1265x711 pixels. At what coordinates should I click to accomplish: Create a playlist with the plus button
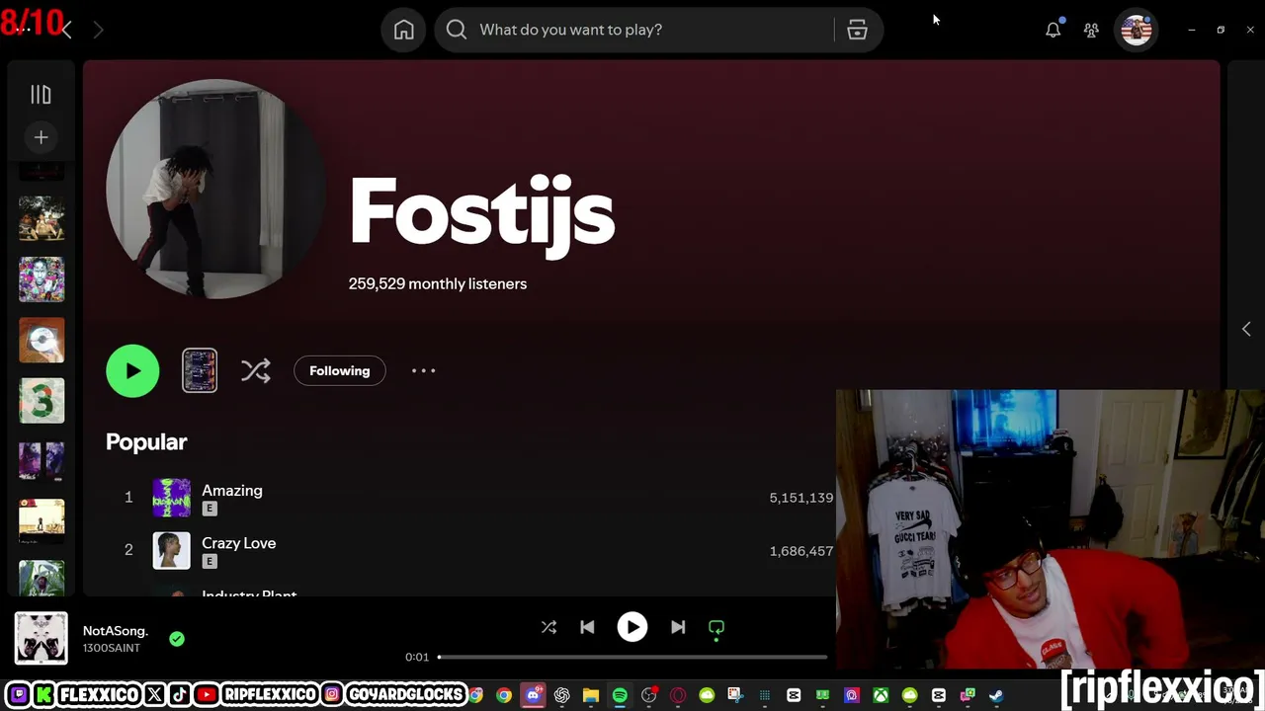click(41, 137)
